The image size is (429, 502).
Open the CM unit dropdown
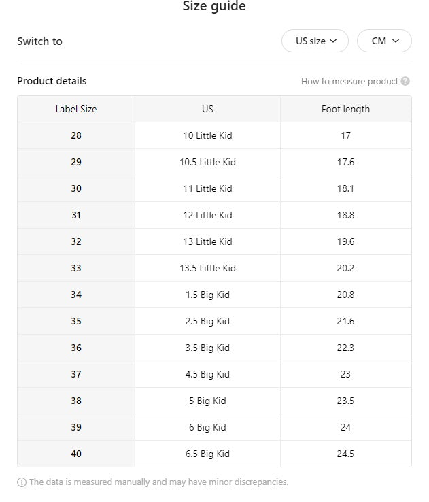coord(384,41)
